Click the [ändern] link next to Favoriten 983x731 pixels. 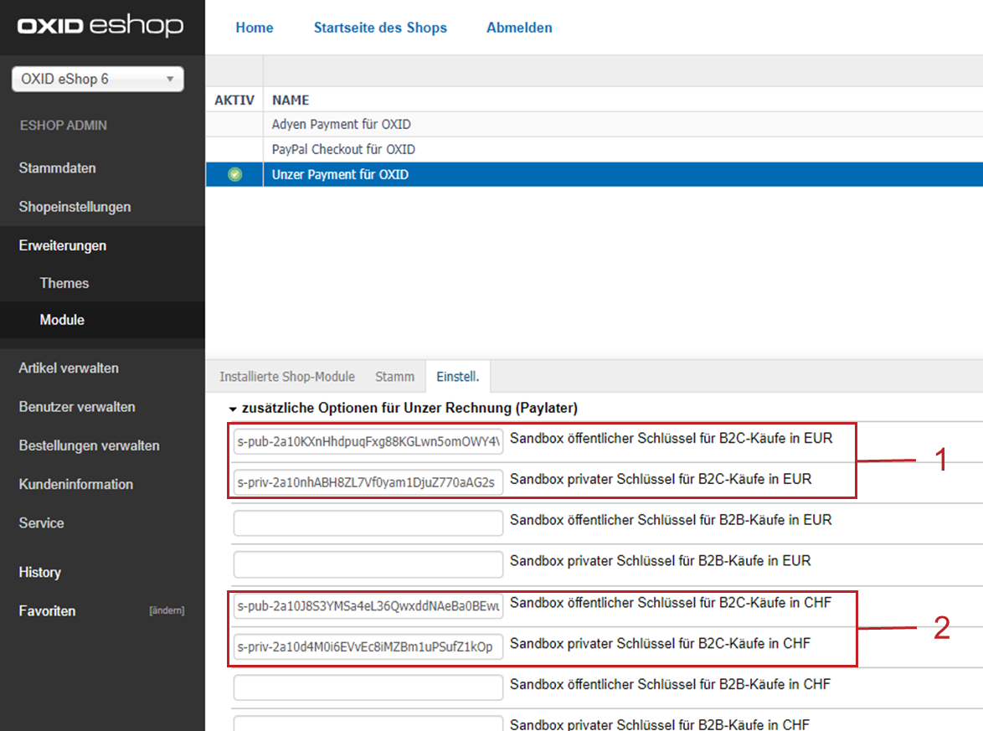167,610
